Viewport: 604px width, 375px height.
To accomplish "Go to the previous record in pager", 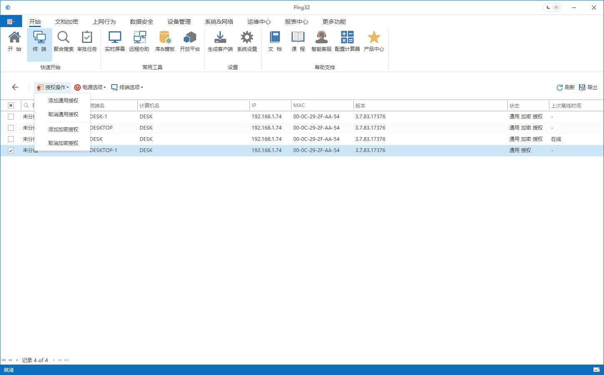I will (x=17, y=360).
